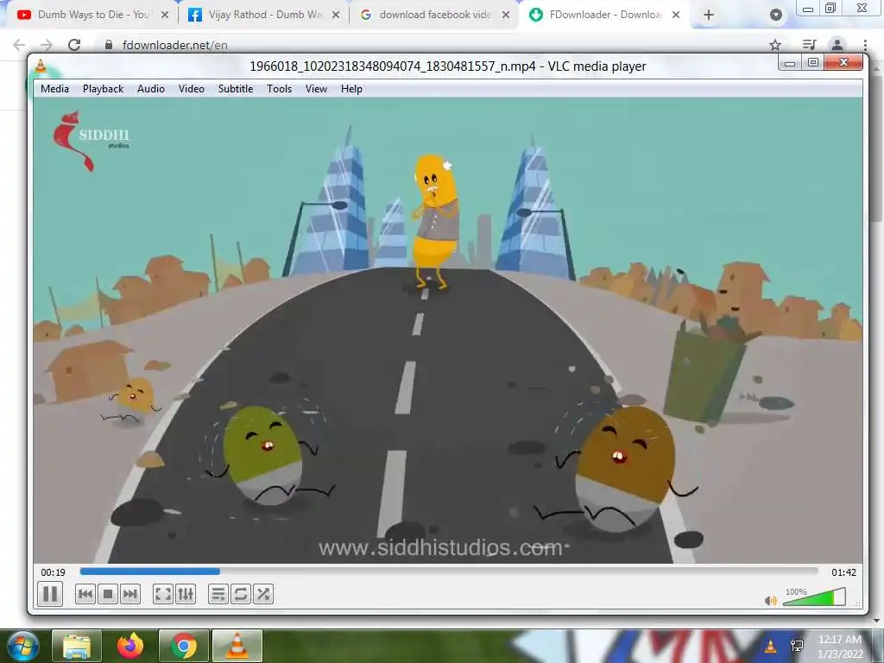
Task: Close the FDownloader tab
Action: (676, 15)
